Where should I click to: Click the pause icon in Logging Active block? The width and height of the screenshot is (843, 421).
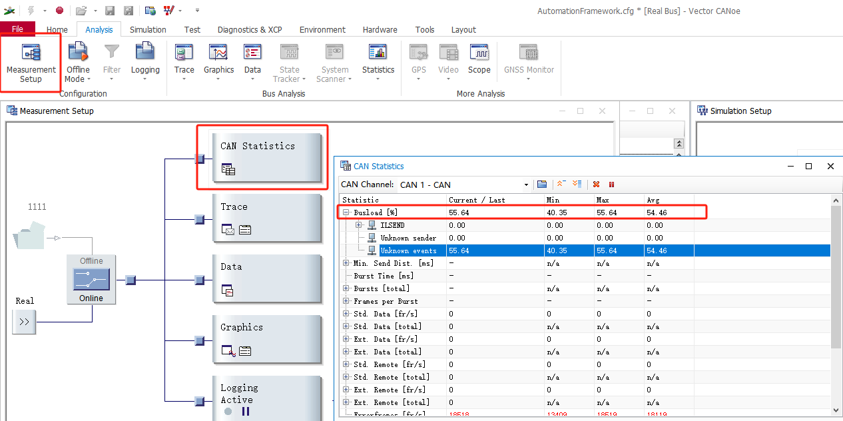[246, 412]
